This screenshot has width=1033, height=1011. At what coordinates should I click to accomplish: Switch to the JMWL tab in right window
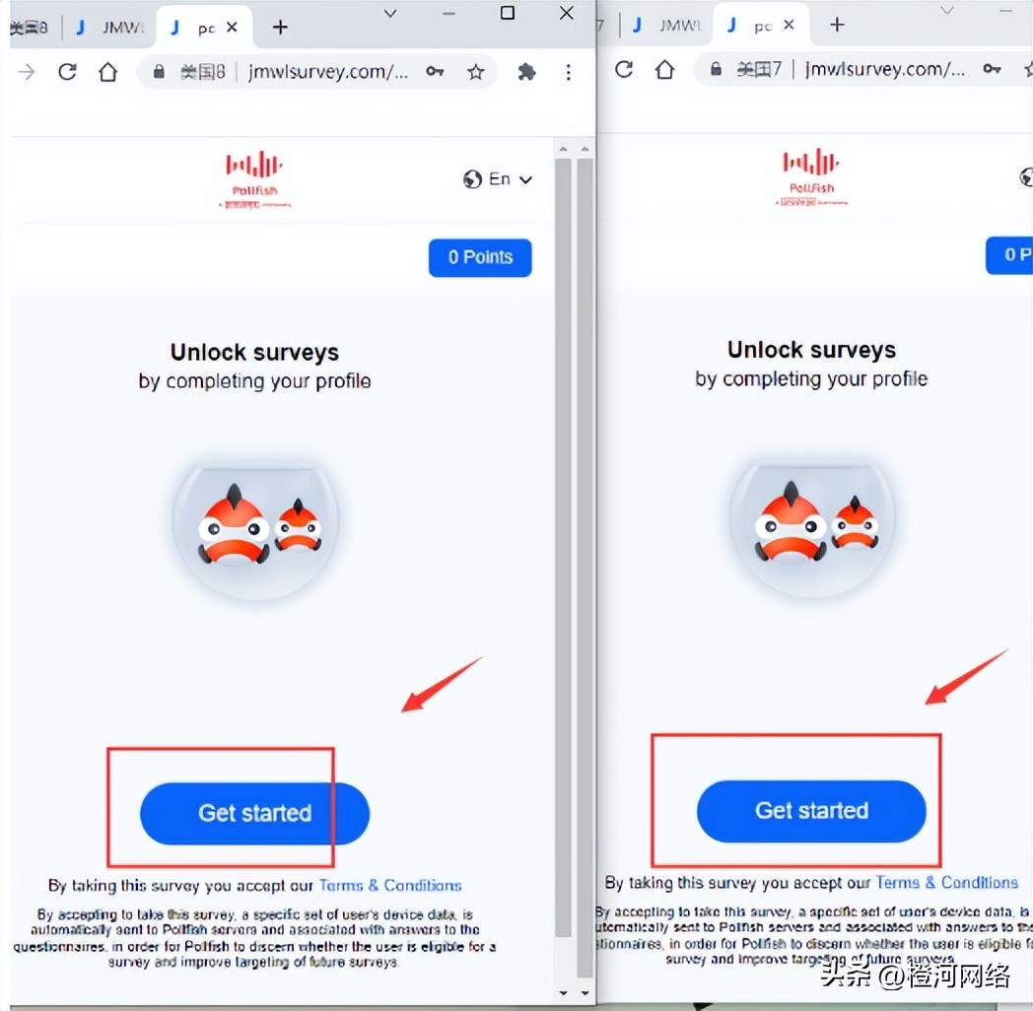coord(667,26)
